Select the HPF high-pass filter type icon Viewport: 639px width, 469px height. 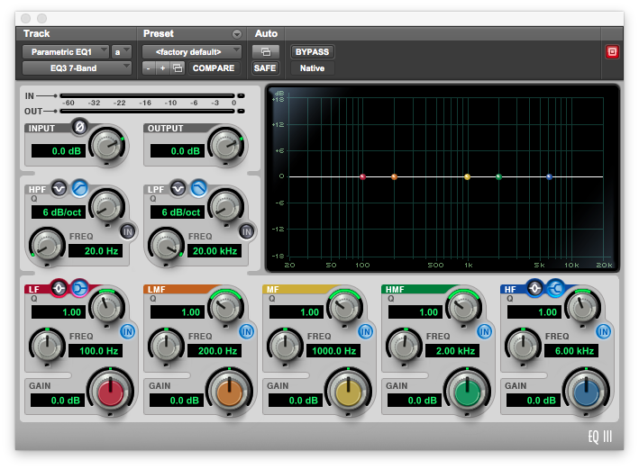coord(79,188)
